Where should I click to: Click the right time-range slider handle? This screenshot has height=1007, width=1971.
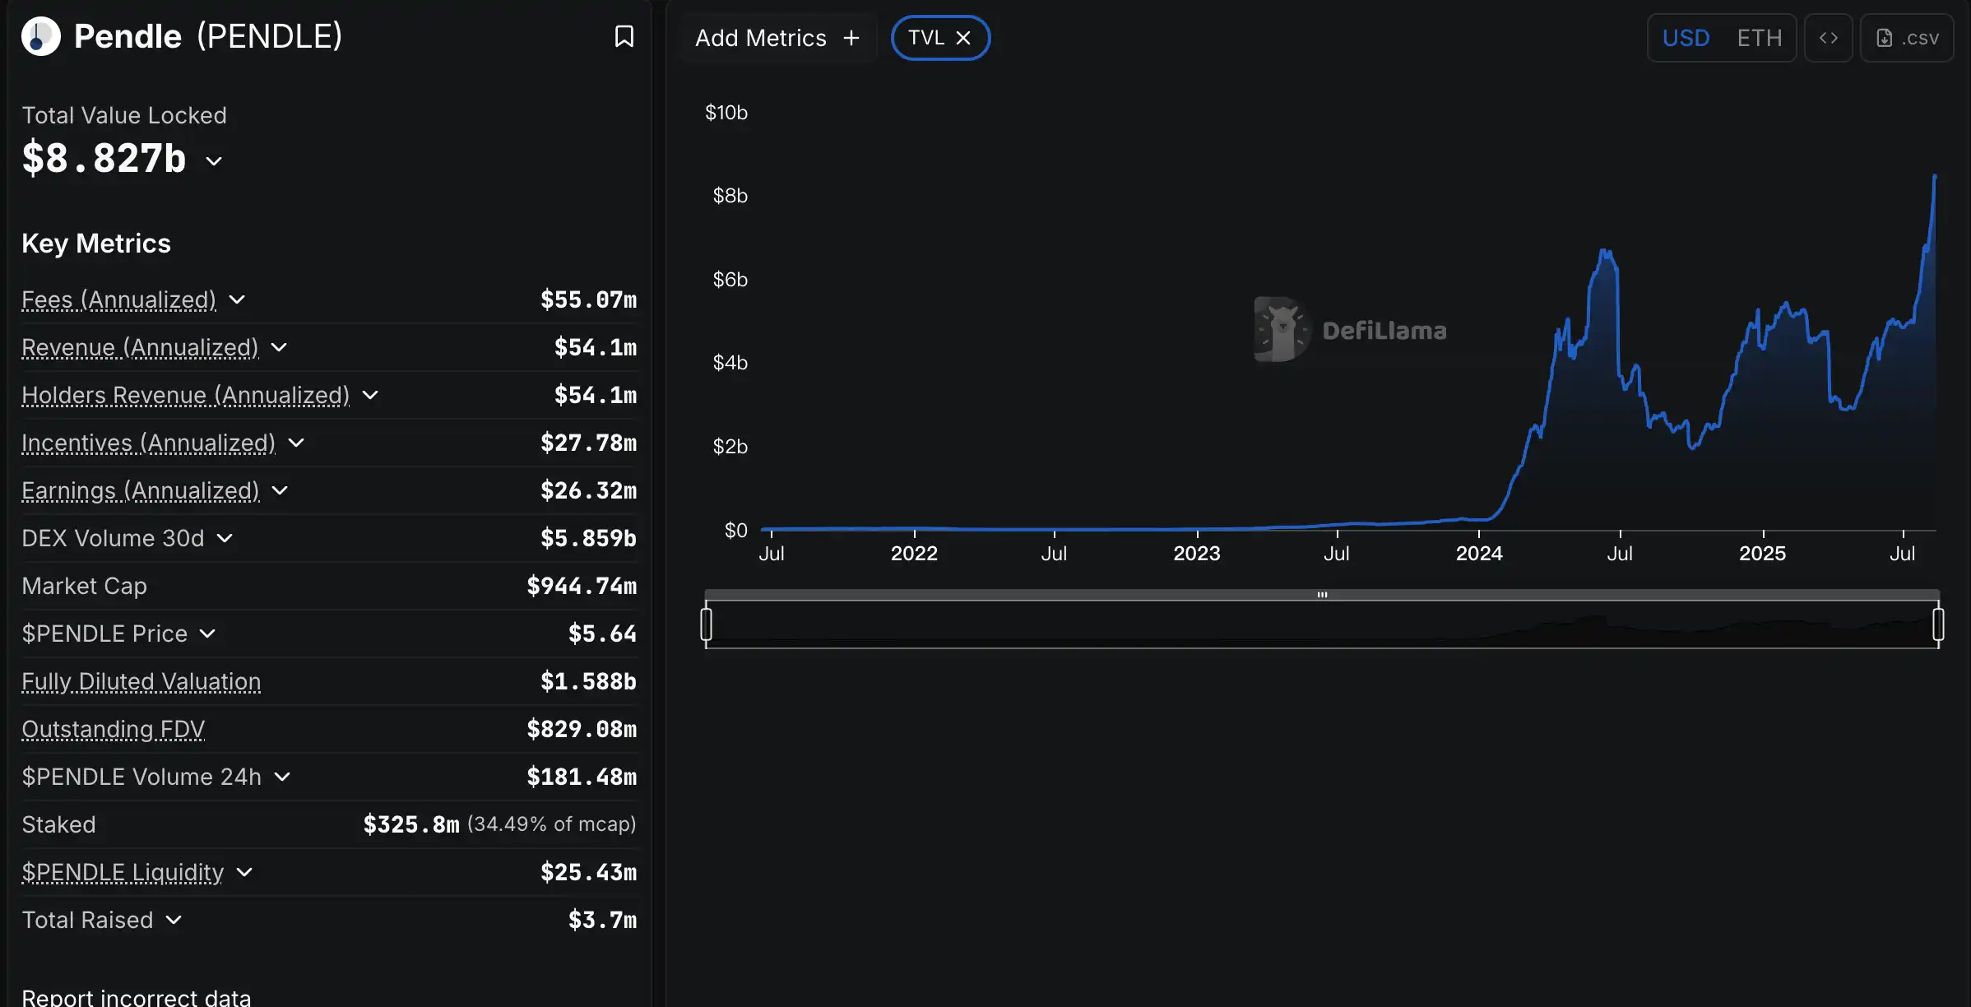(1938, 624)
